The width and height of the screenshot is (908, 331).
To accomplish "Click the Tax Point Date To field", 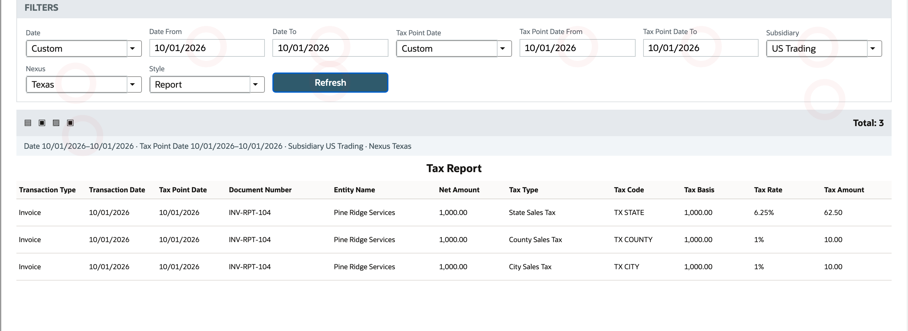I will coord(700,48).
